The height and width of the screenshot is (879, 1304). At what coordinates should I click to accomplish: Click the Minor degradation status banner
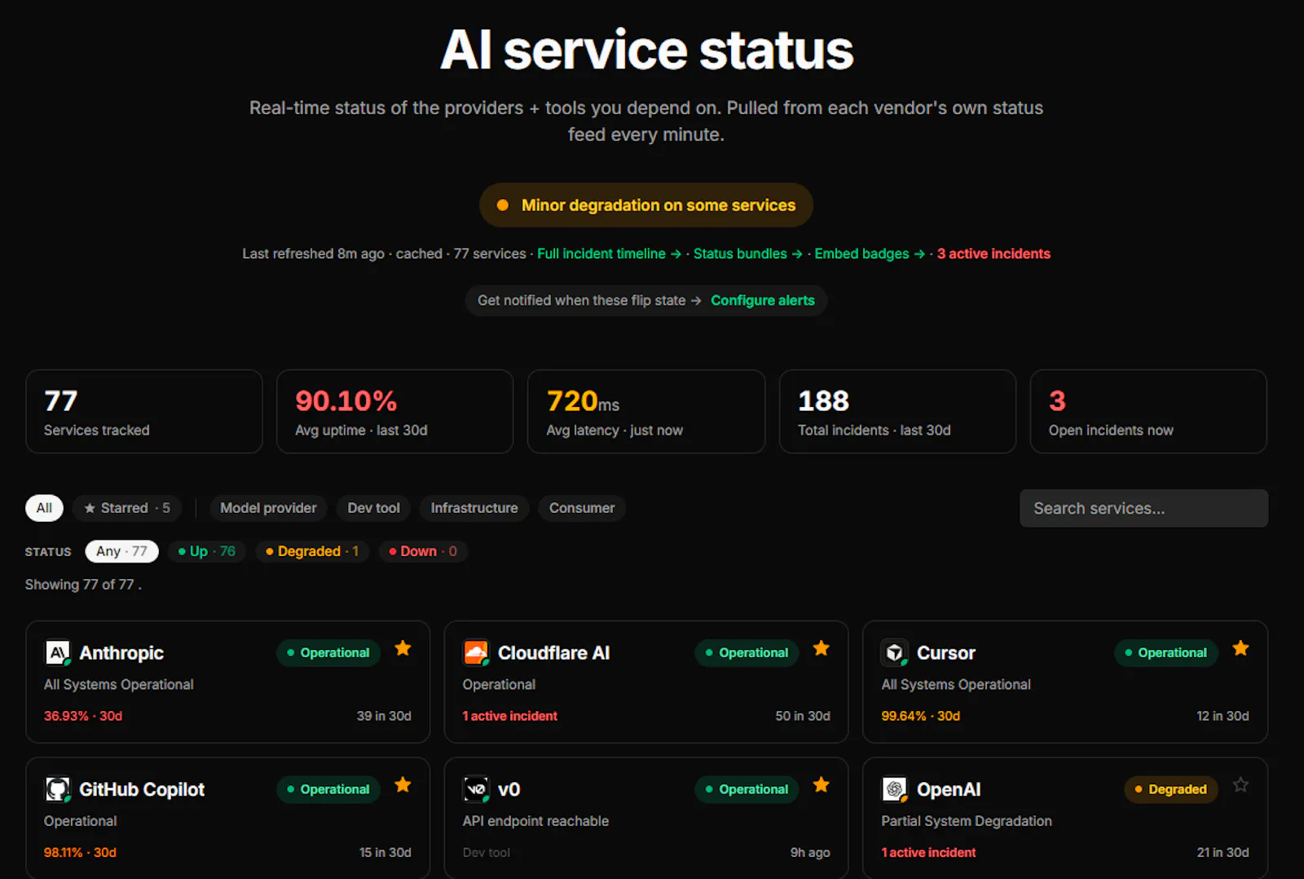click(x=646, y=205)
